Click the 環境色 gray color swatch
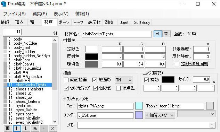Screen dimensions: 220x132 (91, 64)
